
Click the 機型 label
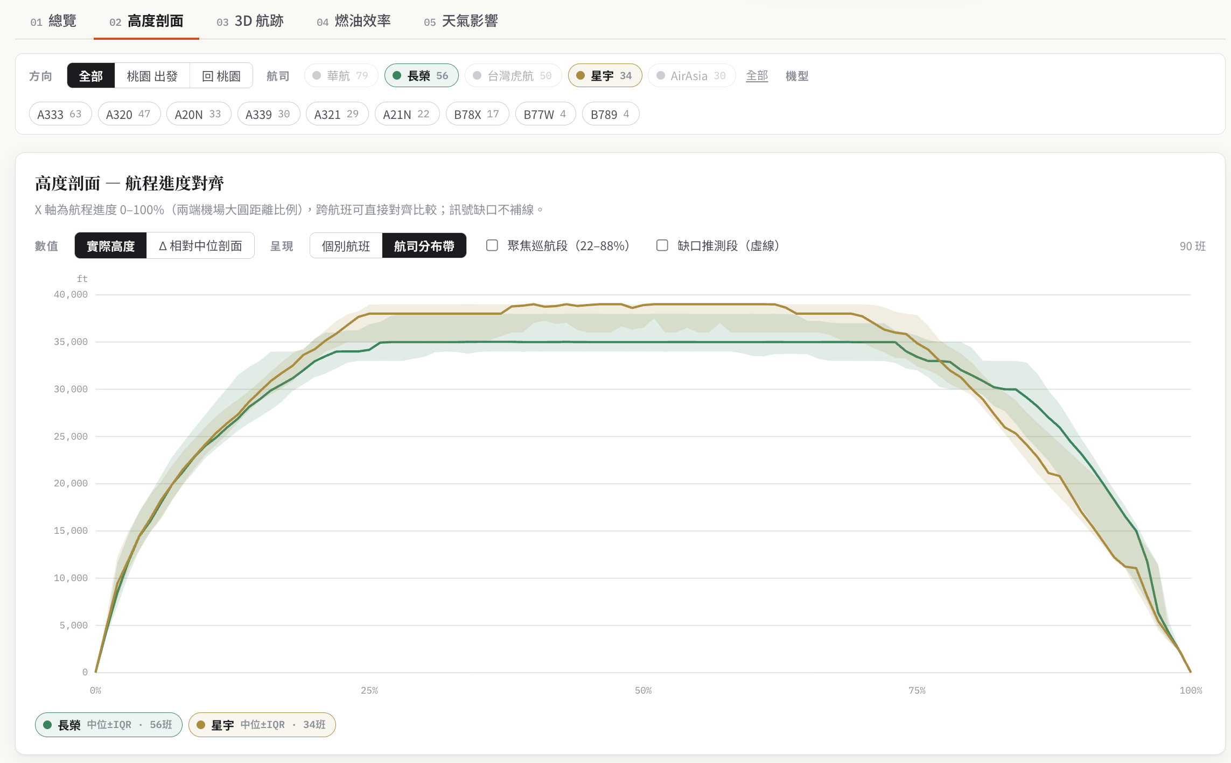tap(797, 76)
